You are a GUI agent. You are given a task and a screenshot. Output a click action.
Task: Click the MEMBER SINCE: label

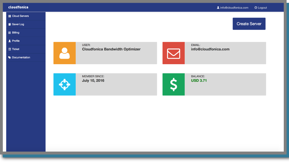(93, 76)
